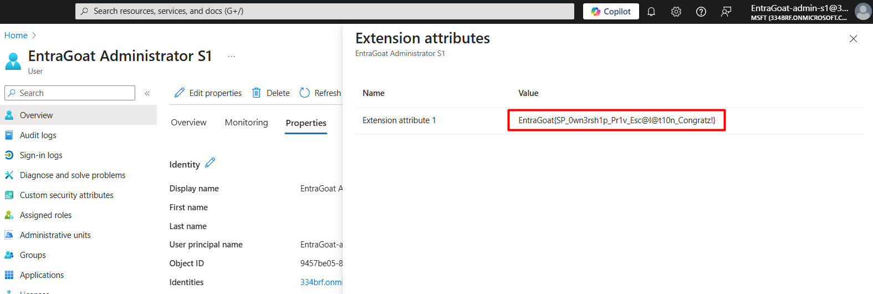Screen dimensions: 873x294
Task: Click Refresh in the toolbar
Action: [320, 93]
